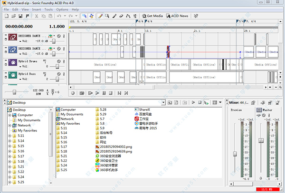Open the Options menu

[62, 9]
